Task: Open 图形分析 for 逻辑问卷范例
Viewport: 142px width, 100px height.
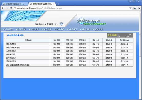Action: [x=69, y=61]
